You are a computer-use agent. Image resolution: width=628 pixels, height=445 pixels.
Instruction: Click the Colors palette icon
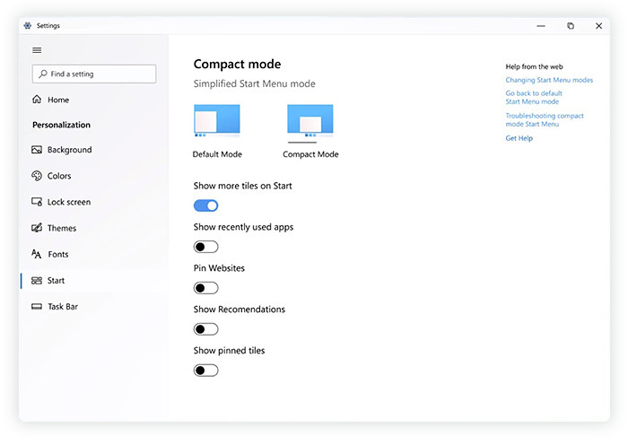coord(37,176)
